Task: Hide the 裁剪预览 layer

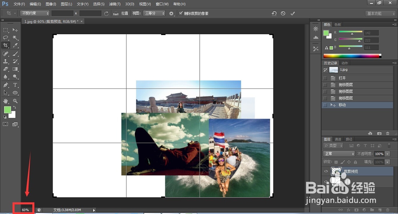Action: point(326,171)
